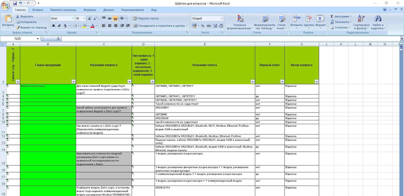404x196 pixels.
Task: Activate Format Painter (Формат по образцу)
Action: point(31,27)
